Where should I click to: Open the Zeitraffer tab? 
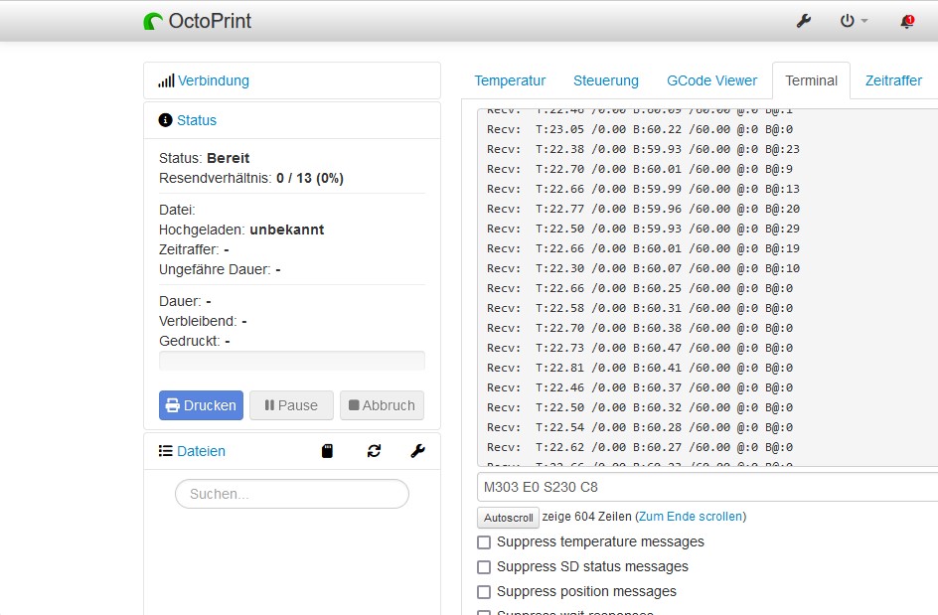(893, 80)
